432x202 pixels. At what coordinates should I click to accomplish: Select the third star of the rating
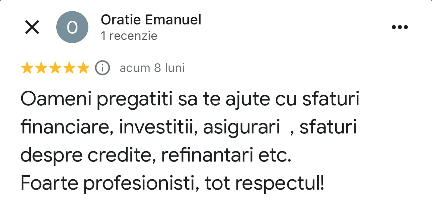55,68
